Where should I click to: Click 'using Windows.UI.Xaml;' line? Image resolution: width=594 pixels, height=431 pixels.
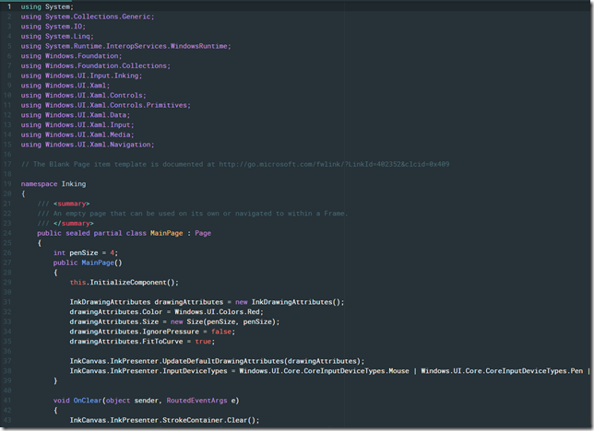tap(65, 86)
